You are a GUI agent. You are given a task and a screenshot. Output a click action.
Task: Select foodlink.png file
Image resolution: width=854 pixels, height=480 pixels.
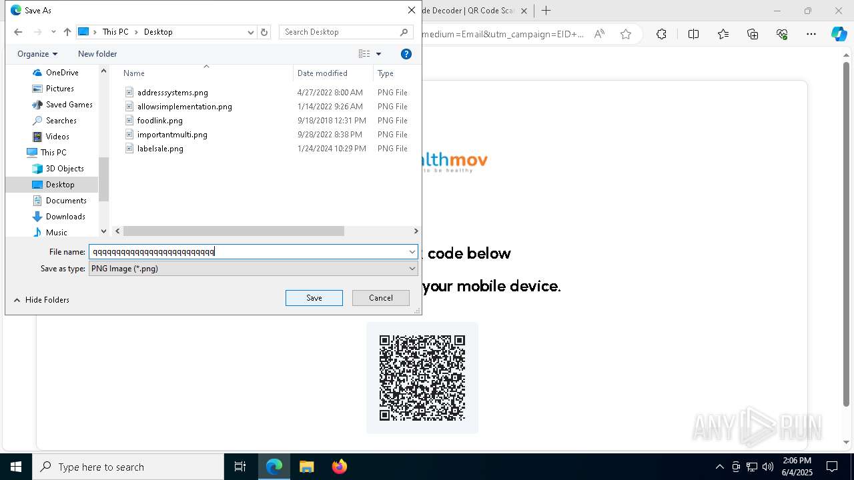(x=160, y=121)
